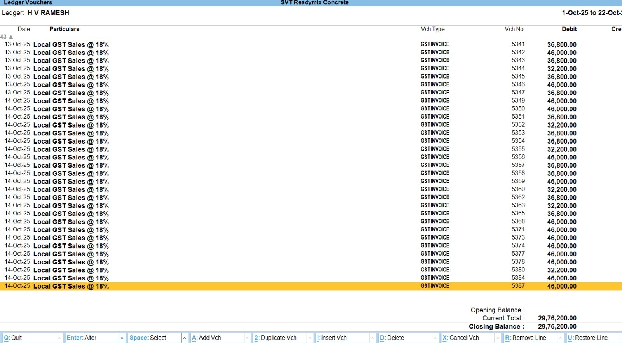Click 2: Duplicate Vch button

(275, 338)
